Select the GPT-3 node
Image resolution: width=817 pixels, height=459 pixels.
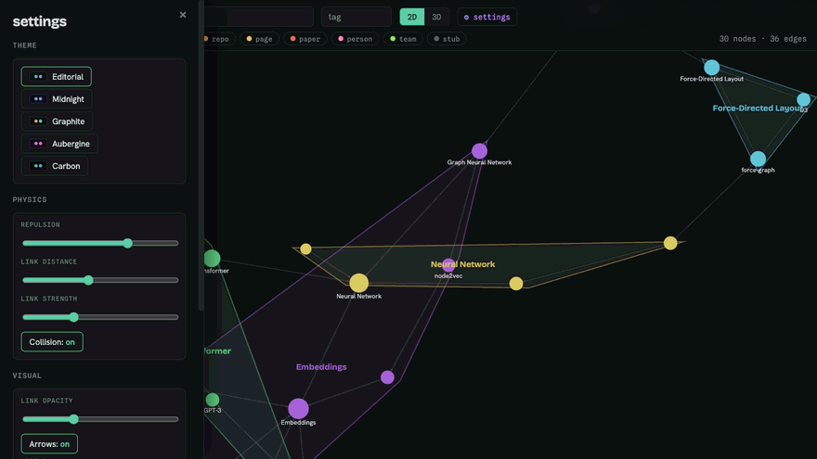click(x=213, y=400)
